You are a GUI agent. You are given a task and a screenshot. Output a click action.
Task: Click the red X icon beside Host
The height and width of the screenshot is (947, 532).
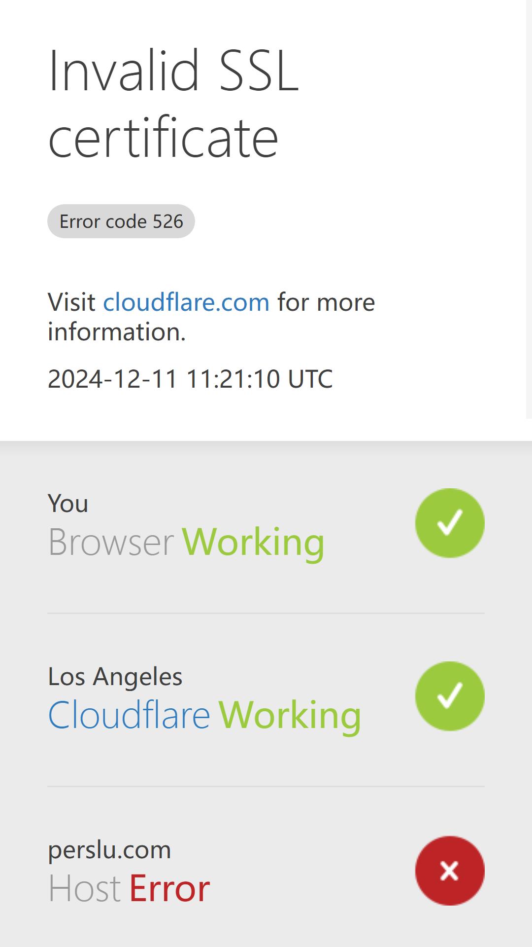pos(450,871)
